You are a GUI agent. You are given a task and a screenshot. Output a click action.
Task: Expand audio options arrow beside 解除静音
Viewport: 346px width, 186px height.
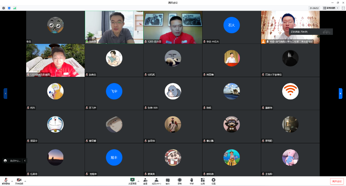12,181
